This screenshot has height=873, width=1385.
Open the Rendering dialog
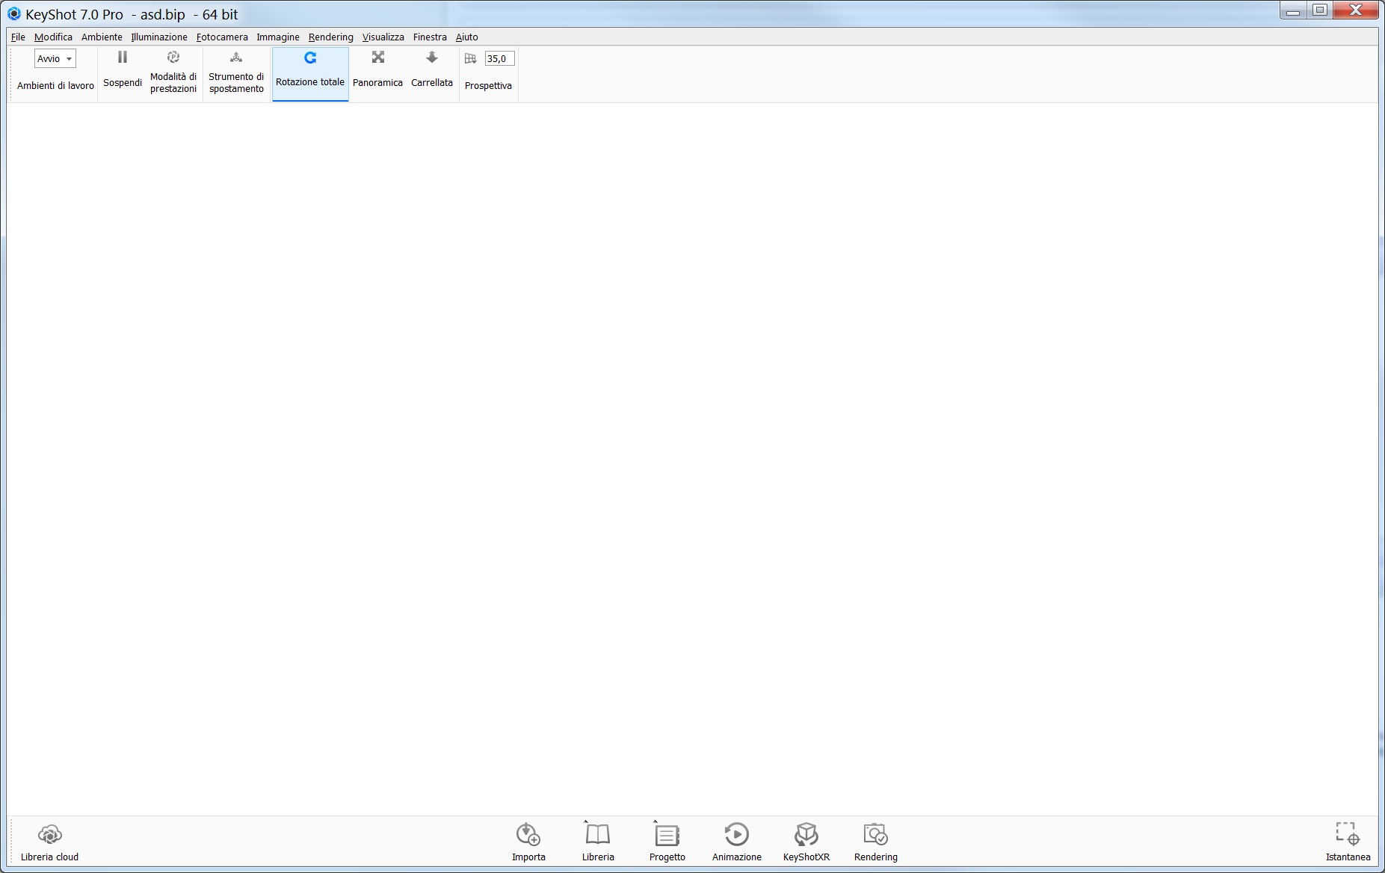[875, 842]
